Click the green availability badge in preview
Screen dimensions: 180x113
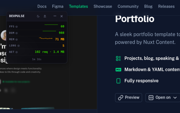(16, 82)
